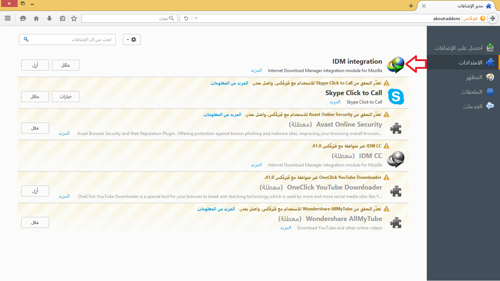Select the IDM integration title text
Viewport: 500px width, 281px height.
pos(357,61)
